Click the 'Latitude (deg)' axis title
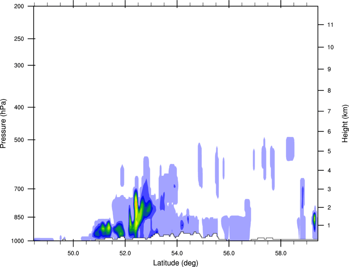 tap(175, 263)
